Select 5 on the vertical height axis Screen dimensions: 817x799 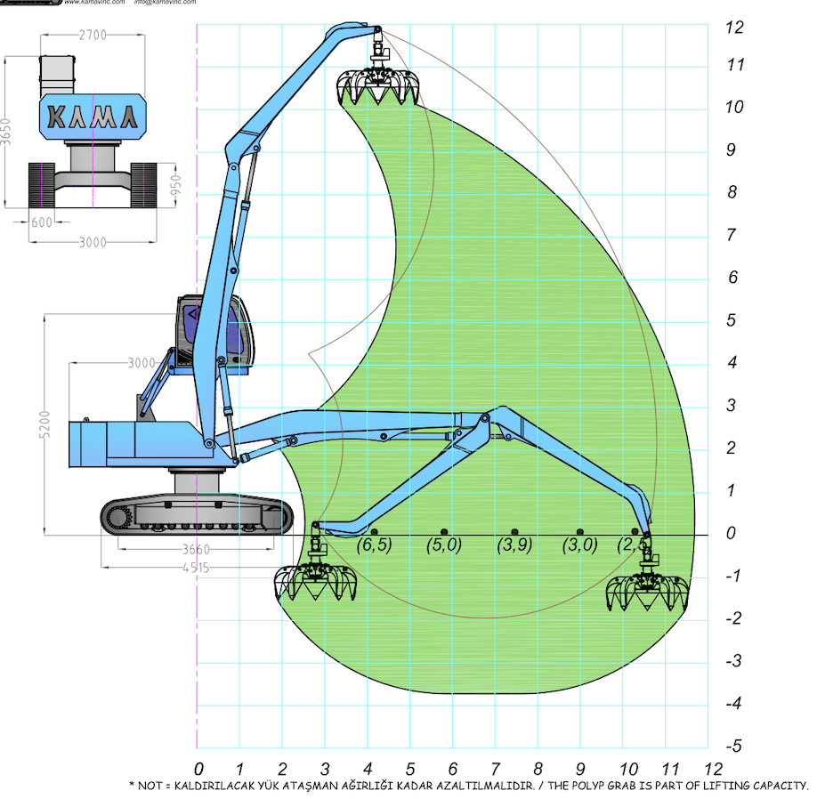click(731, 319)
